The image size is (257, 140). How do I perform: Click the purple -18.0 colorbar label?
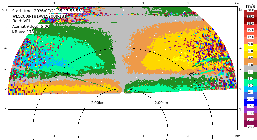click(251, 113)
